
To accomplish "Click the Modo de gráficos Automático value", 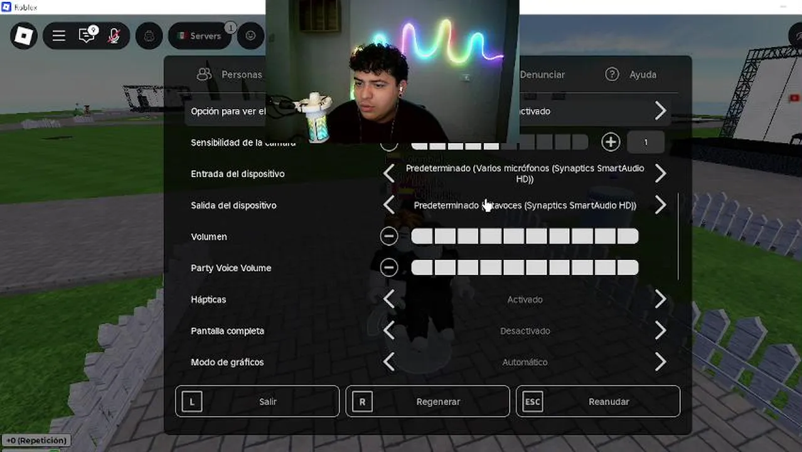I will tap(525, 362).
